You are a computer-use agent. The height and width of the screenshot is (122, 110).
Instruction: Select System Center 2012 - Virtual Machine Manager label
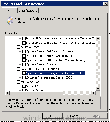[57, 60]
